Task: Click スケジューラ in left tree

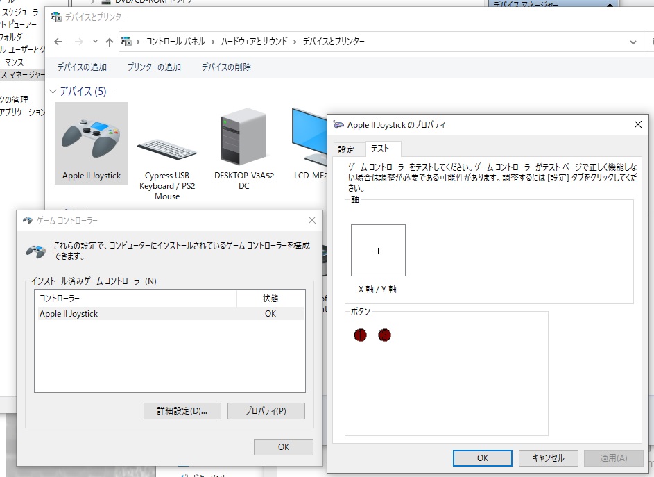Action: [19, 12]
